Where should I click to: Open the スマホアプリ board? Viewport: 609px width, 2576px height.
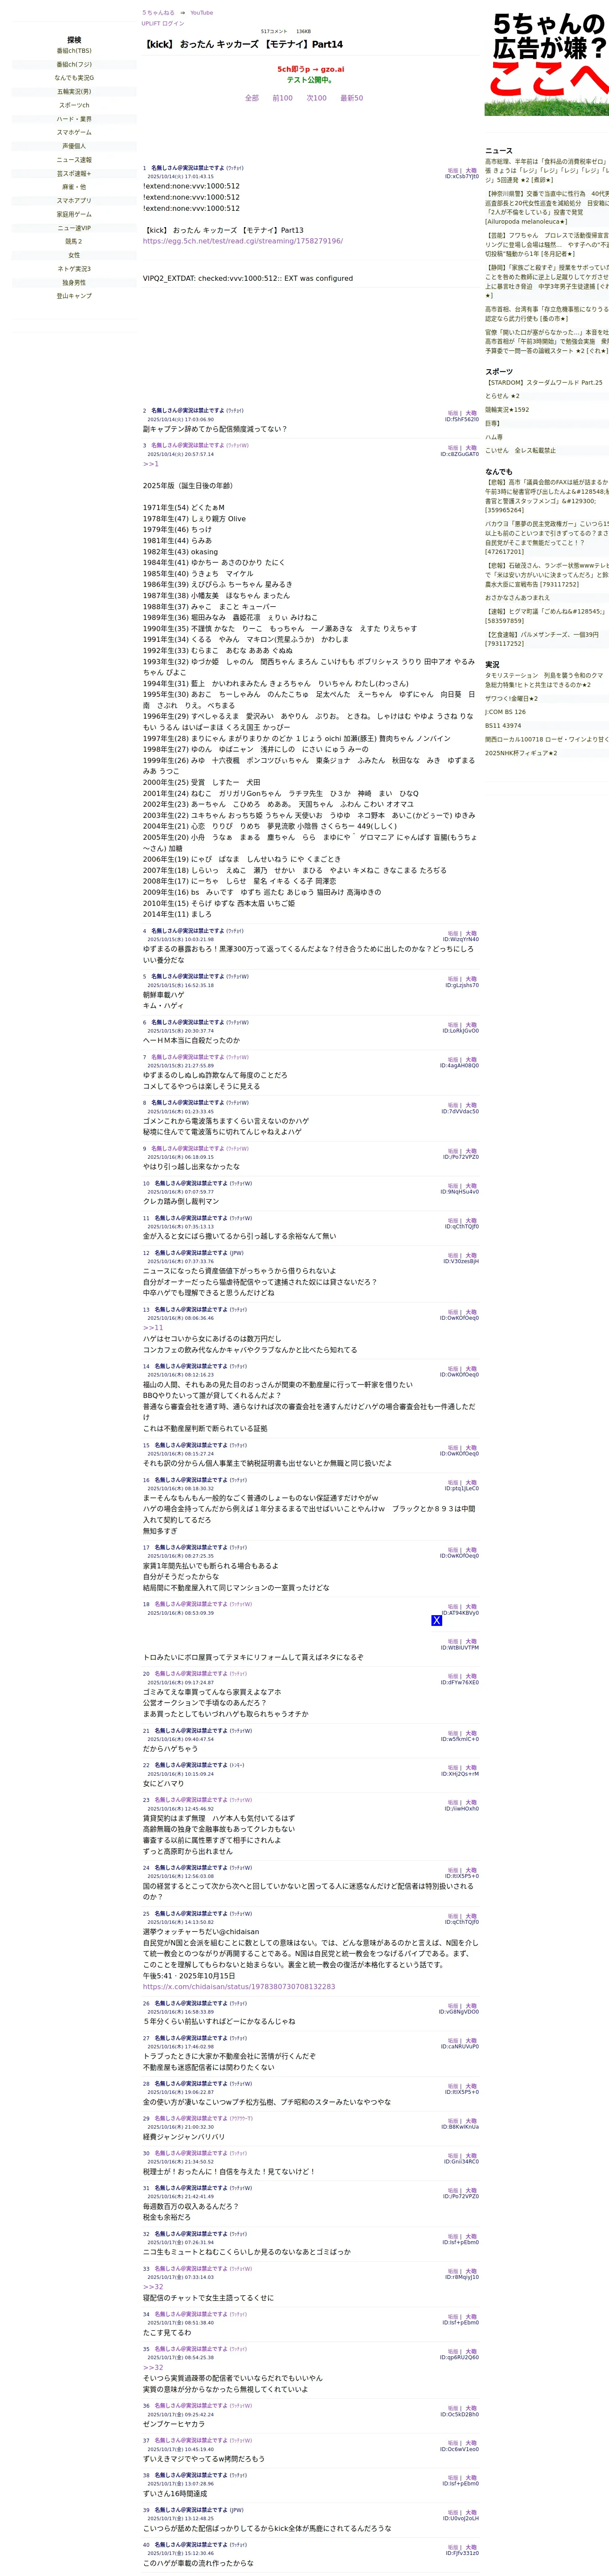[x=74, y=201]
